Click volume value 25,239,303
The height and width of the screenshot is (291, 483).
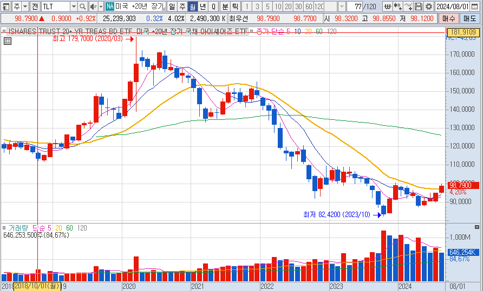tap(119, 19)
